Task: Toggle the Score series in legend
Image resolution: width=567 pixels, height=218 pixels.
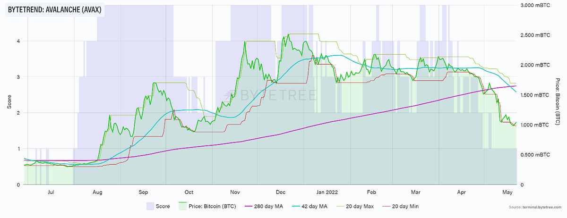Action: point(163,206)
